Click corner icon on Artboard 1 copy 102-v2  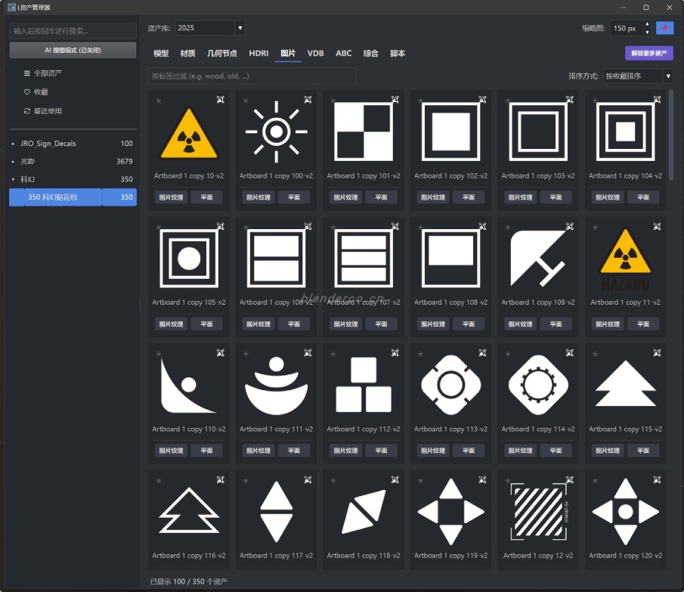pos(482,100)
